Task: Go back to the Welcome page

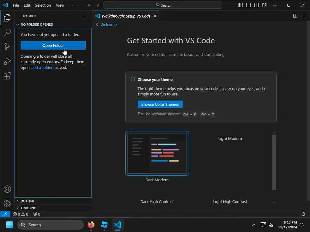Action: coord(108,24)
